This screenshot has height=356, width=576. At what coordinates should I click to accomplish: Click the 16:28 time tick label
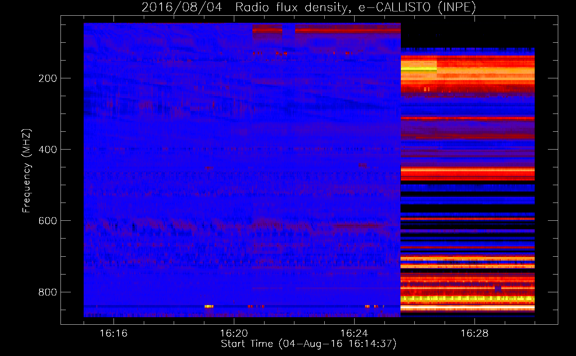pyautogui.click(x=475, y=334)
